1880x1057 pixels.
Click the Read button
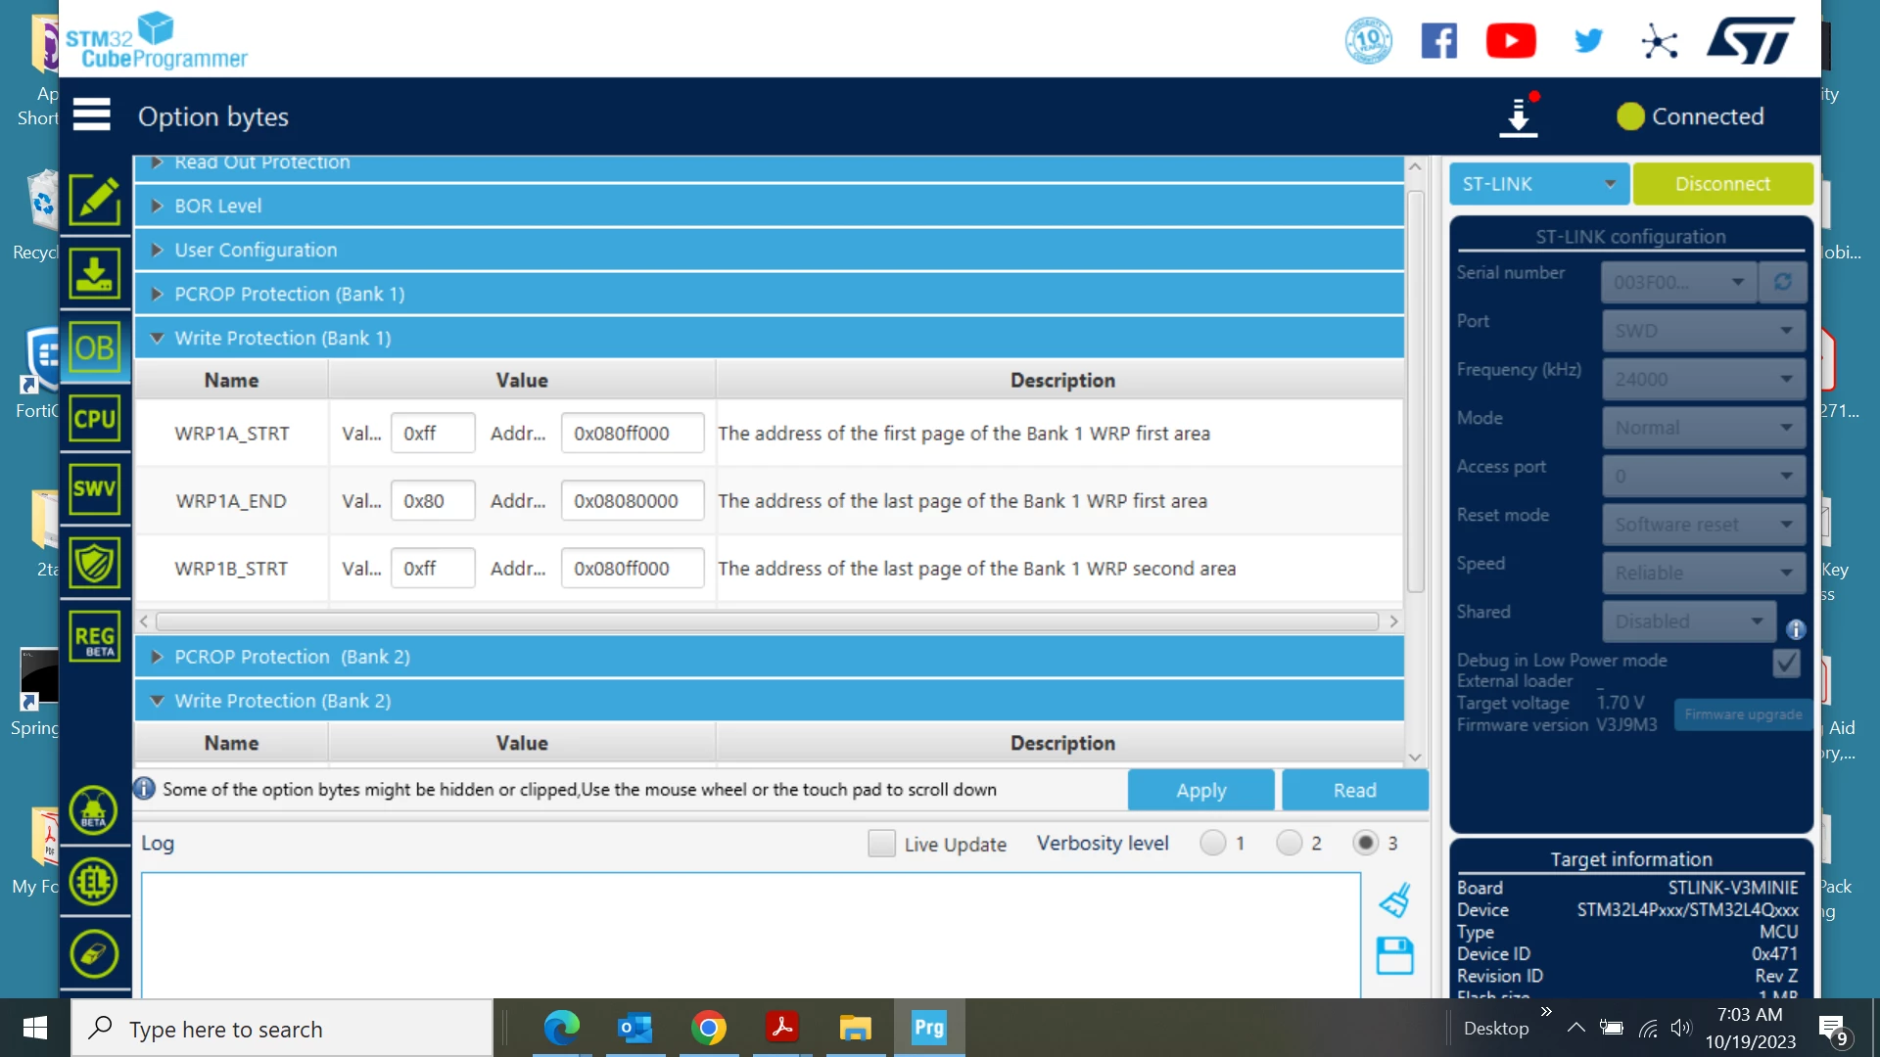pyautogui.click(x=1354, y=790)
